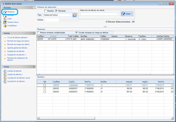Viewport: 176px width, 122px height.
Task: Click the Liquidación de efectos varios link
Action: pos(19,78)
